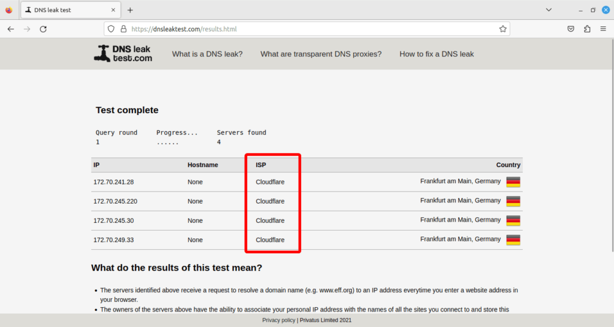
Task: Click the forward navigation arrow
Action: pyautogui.click(x=27, y=29)
